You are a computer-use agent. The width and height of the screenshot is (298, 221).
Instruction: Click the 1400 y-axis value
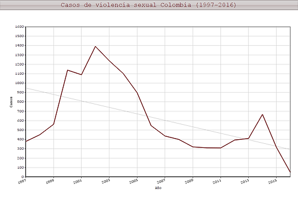tap(19, 45)
